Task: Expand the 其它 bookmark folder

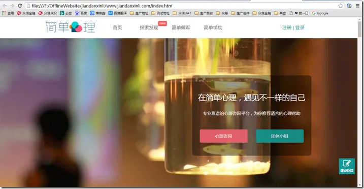Action: point(280,13)
